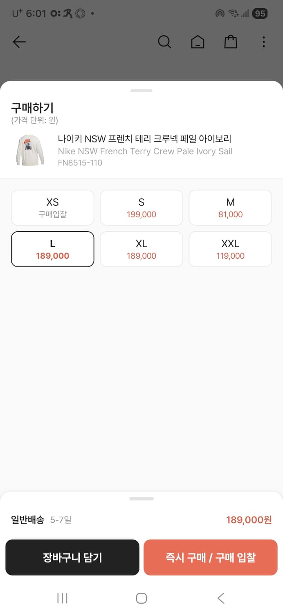Open the three-dot overflow menu
The height and width of the screenshot is (614, 283).
coord(263,42)
